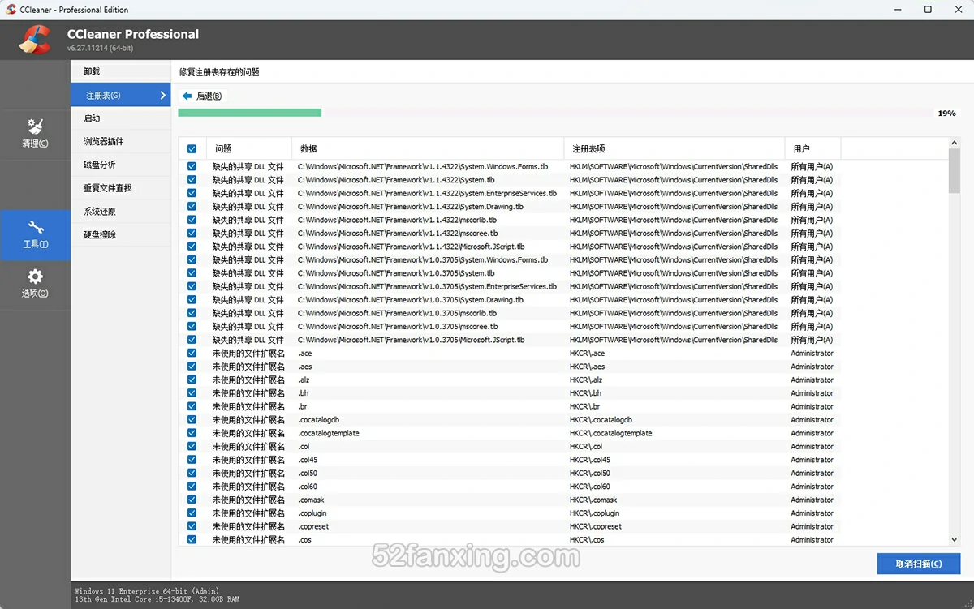Screen dimensions: 974x609
Task: Click scrollbar down arrow of results list
Action: [955, 539]
